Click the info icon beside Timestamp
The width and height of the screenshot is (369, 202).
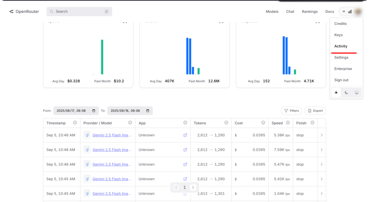coord(75,123)
